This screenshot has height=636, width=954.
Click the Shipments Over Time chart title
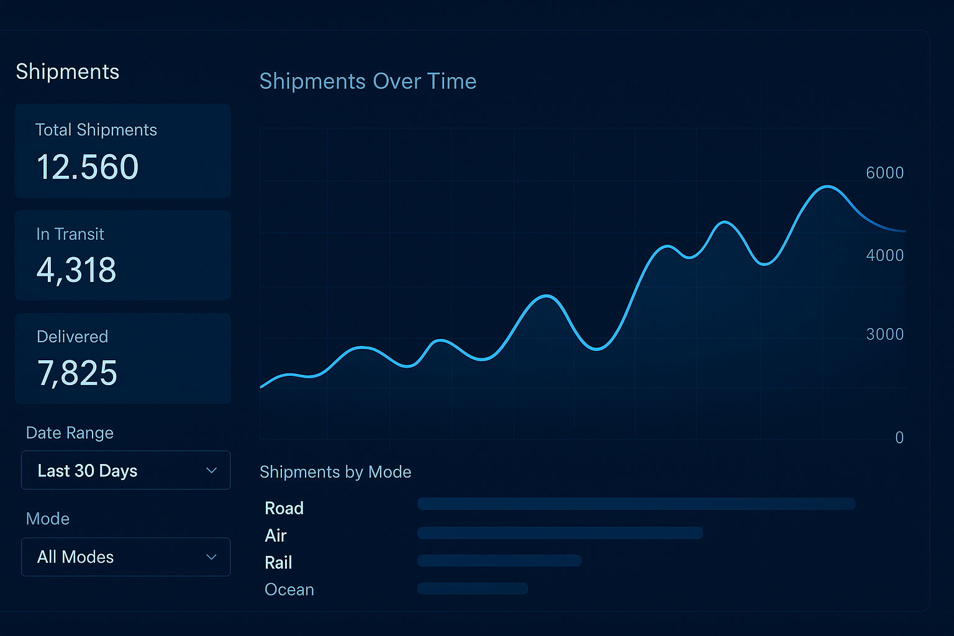[x=368, y=81]
